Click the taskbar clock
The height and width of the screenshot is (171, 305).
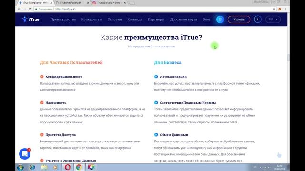click(280, 168)
